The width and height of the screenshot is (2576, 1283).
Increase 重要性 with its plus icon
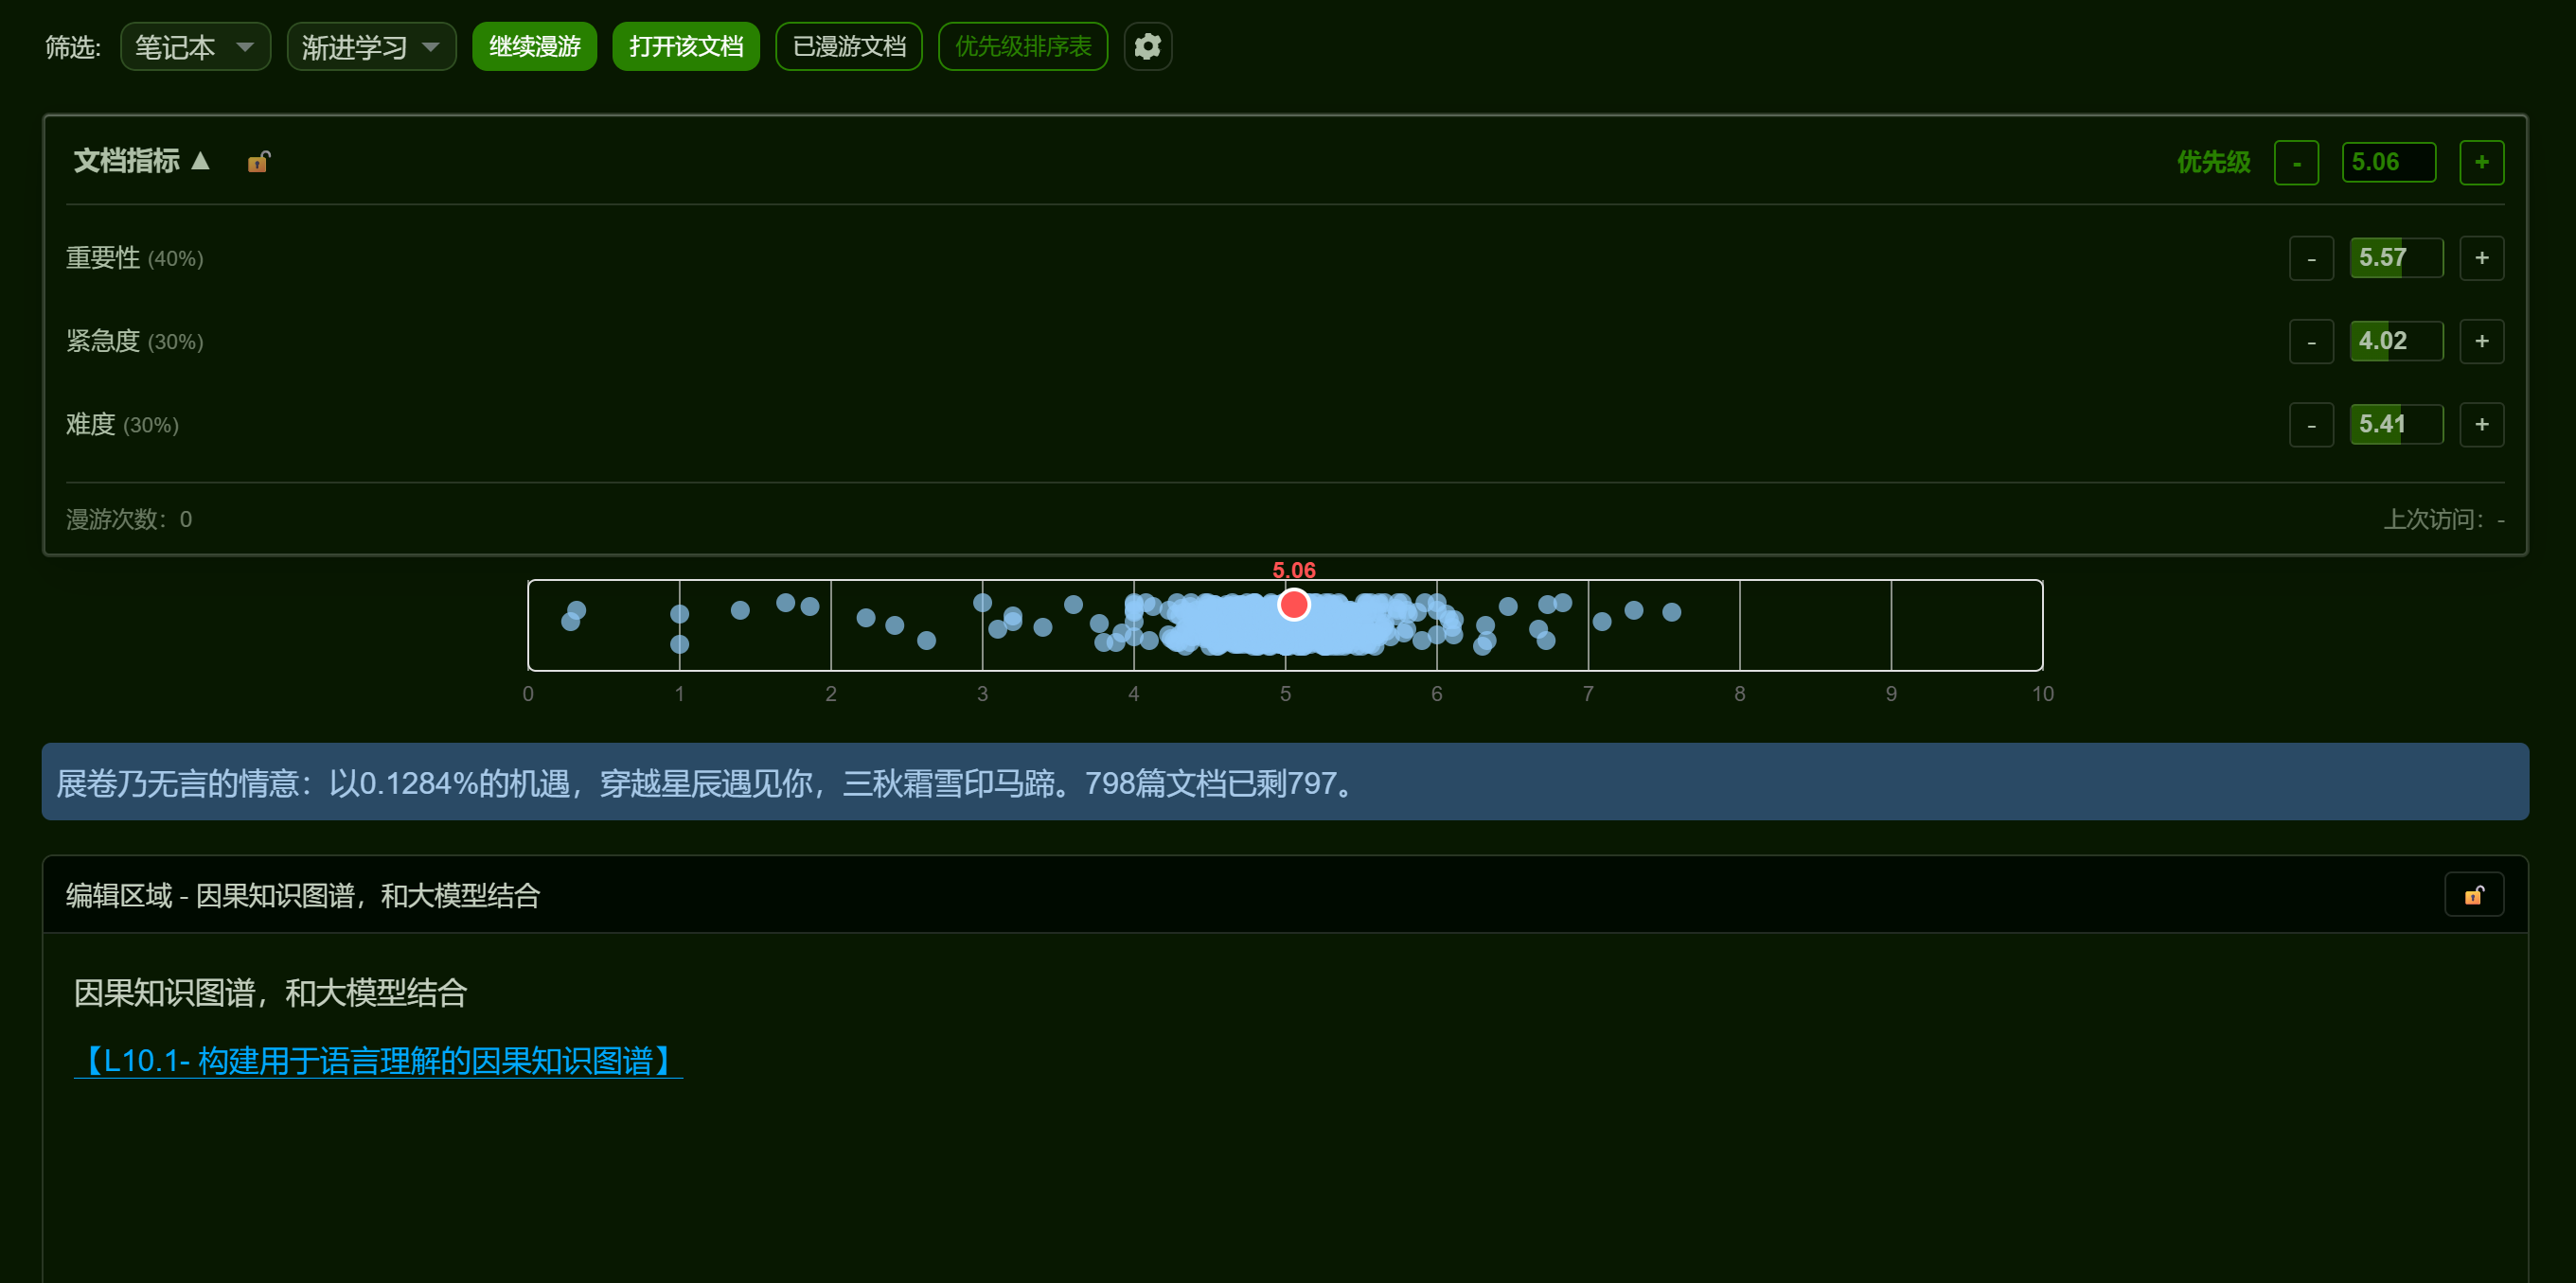pyautogui.click(x=2481, y=259)
